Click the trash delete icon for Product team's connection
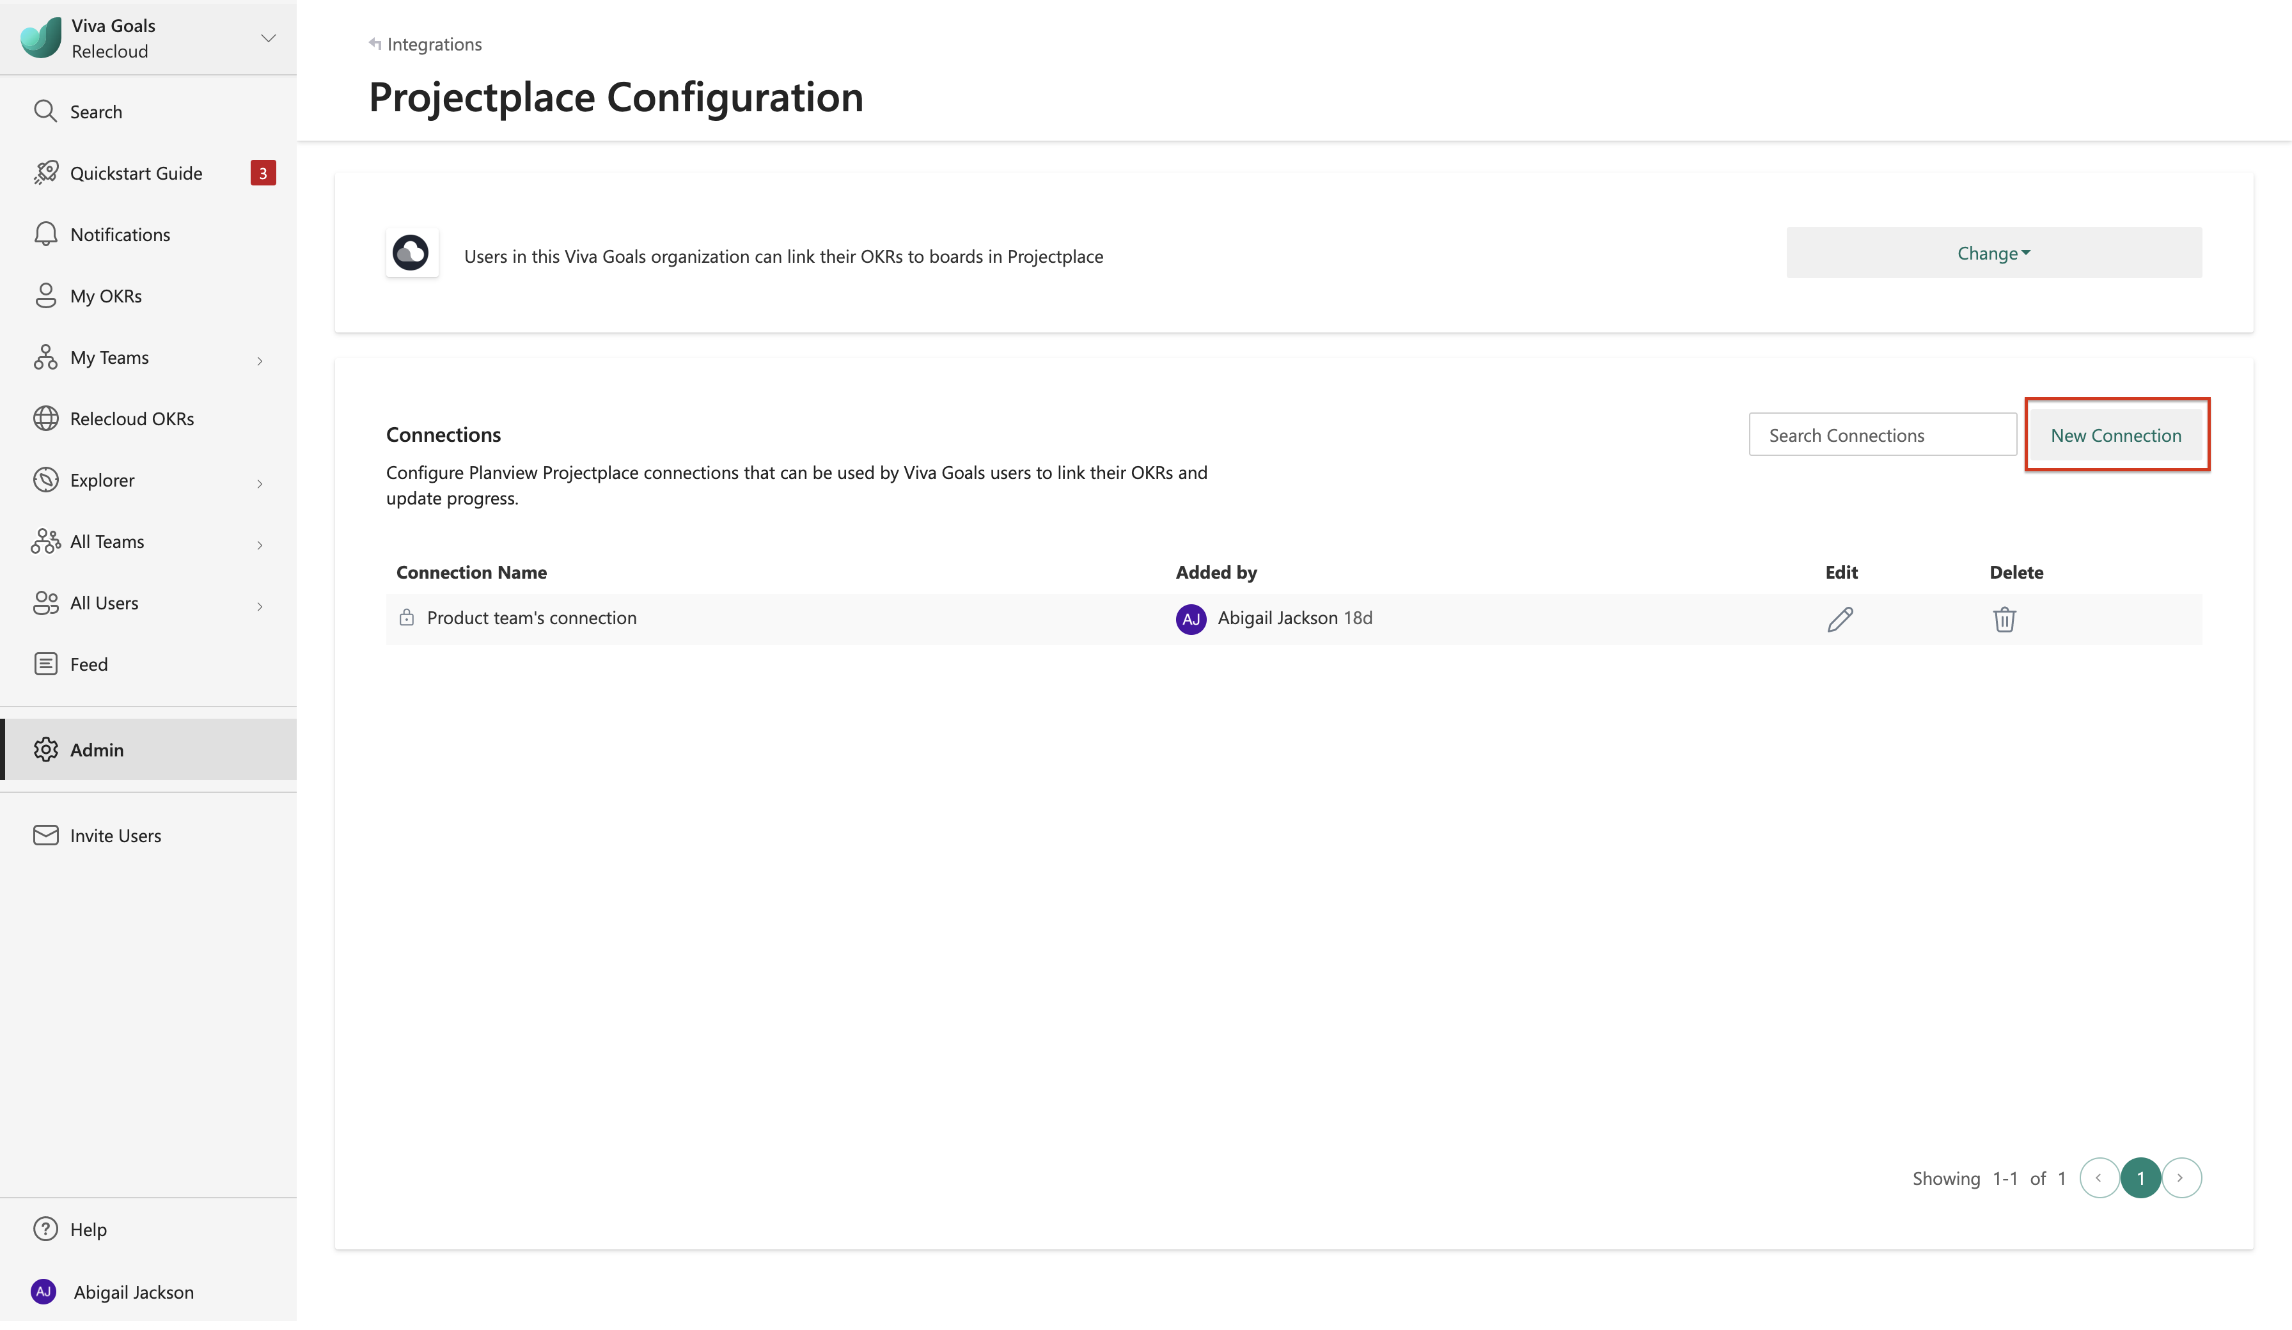2292x1330 pixels. point(2004,620)
